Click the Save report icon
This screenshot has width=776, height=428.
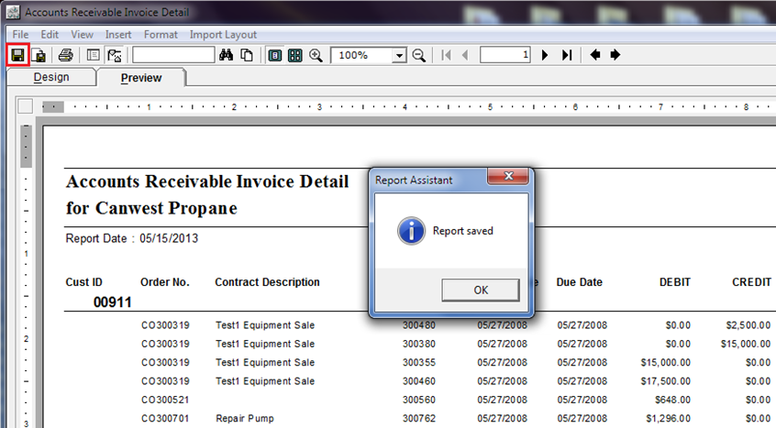click(x=17, y=55)
